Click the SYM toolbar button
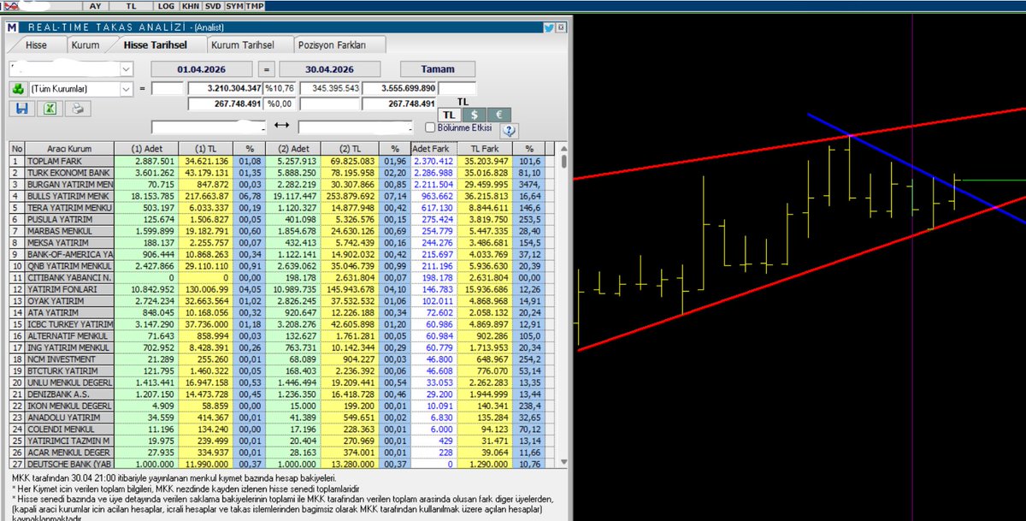 point(234,6)
